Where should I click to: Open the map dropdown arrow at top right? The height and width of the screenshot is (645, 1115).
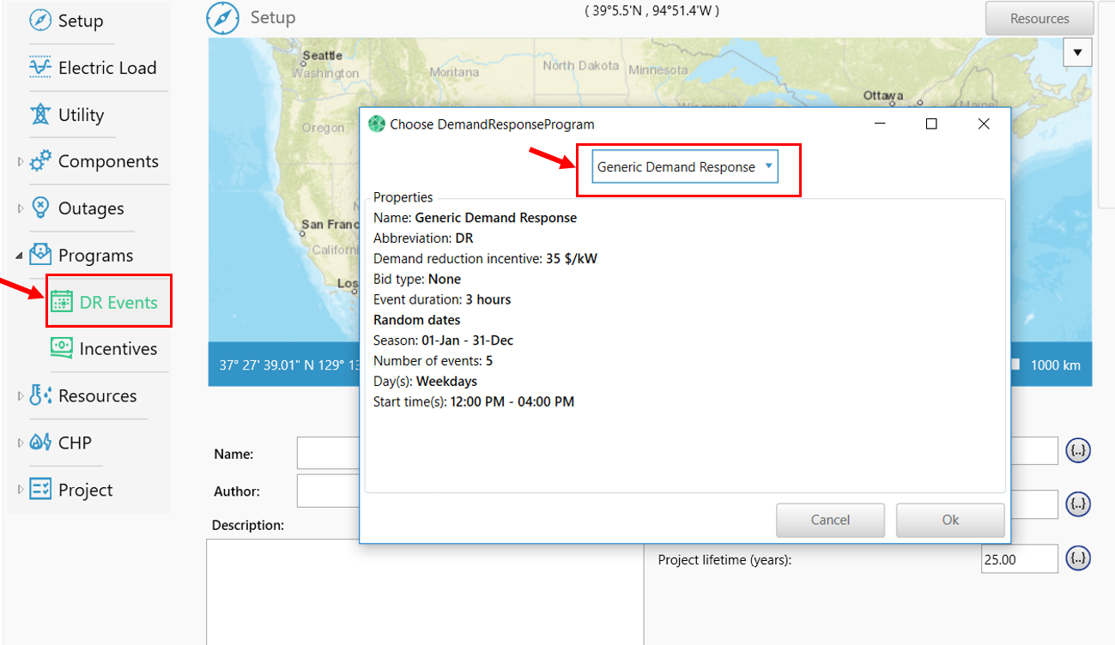point(1077,52)
